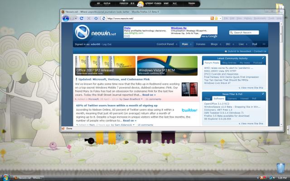Open the Microsoft, Verizon, Codename Pink headline

click(x=114, y=79)
